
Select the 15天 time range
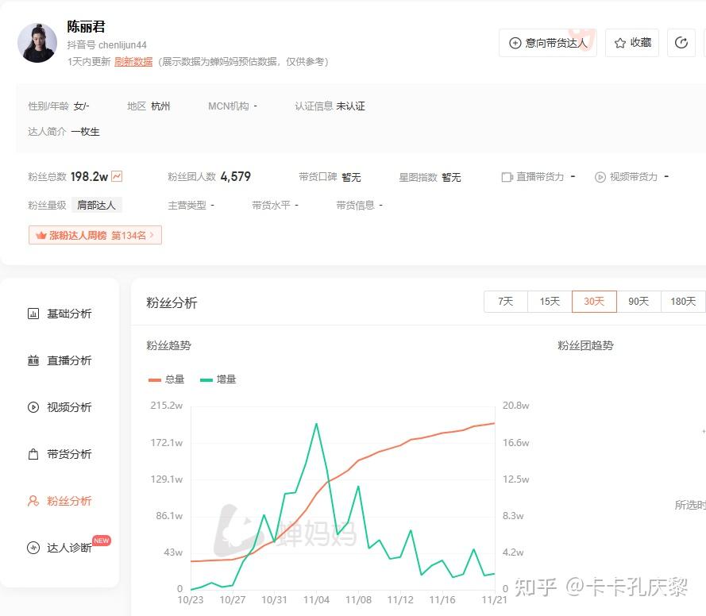coord(550,302)
